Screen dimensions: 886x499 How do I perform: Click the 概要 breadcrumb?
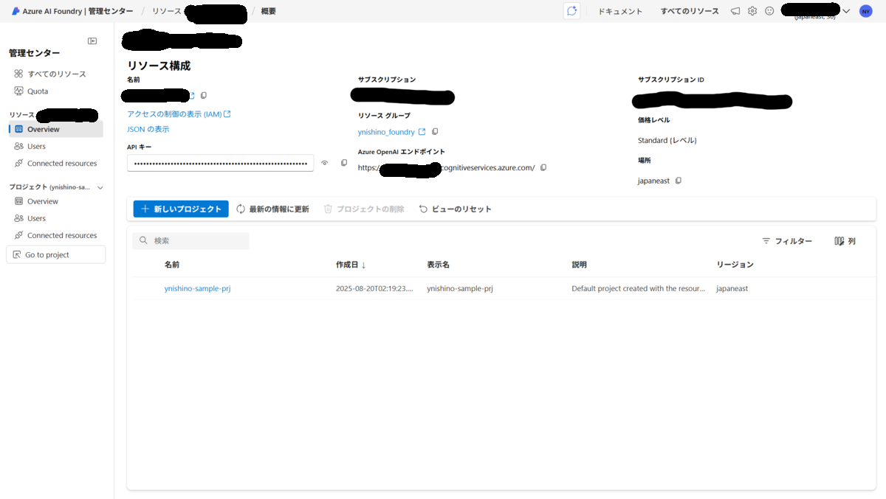[x=269, y=11]
